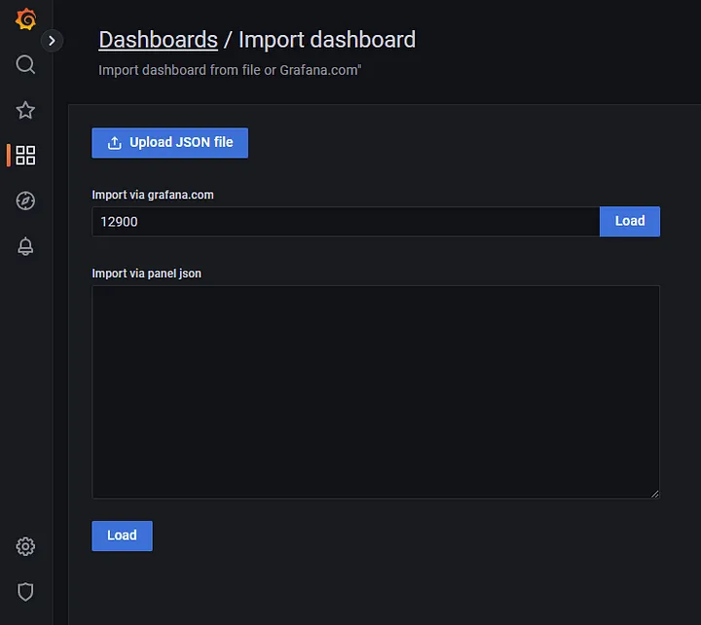Click the Import via grafana.com label

point(153,195)
